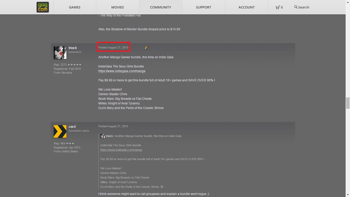Open cecil's username profile link
350x197 pixels.
(x=72, y=127)
